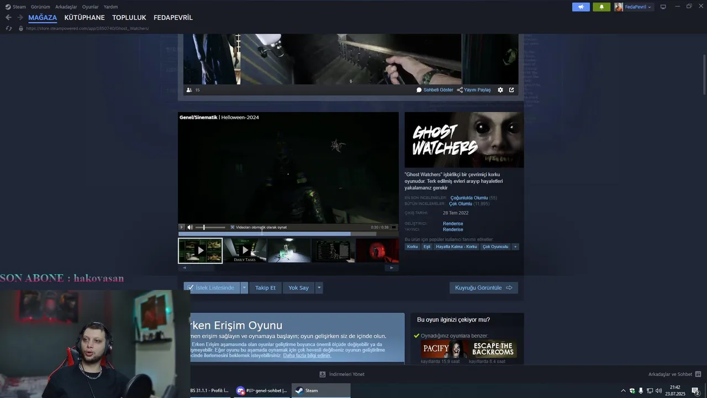Reload the store page

[9, 28]
